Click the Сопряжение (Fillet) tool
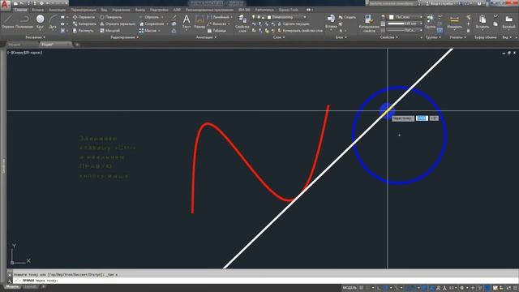519x292 pixels. point(152,24)
